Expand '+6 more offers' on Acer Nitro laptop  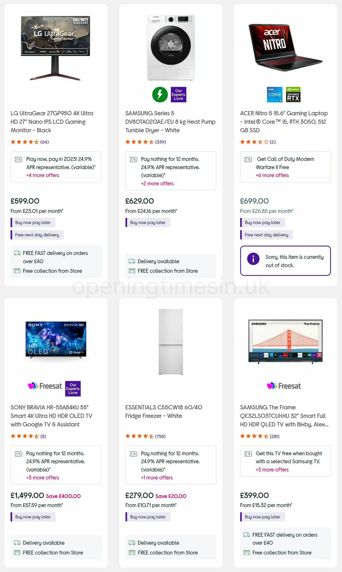pos(272,175)
